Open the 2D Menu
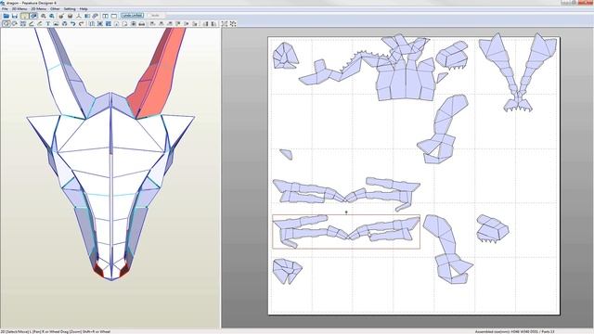 pos(38,8)
